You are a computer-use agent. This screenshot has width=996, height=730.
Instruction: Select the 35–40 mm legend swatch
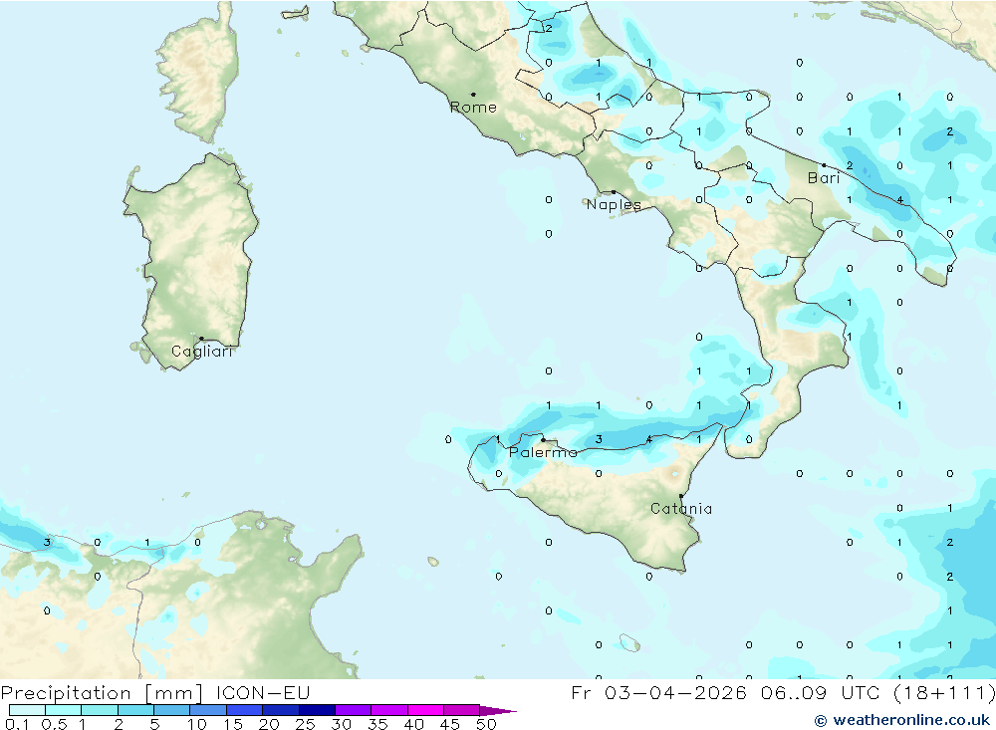coord(389,710)
